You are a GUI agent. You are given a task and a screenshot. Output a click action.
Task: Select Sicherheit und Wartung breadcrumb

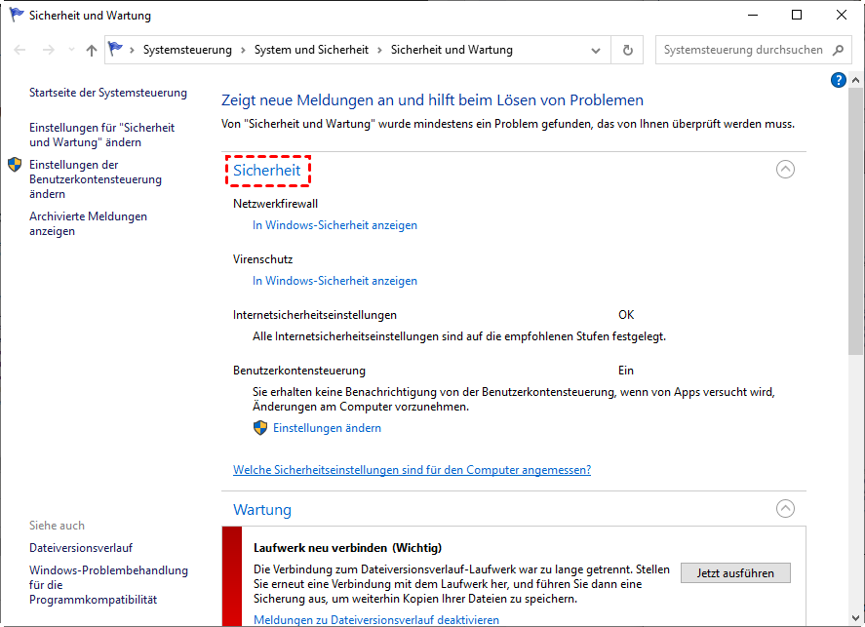[452, 50]
